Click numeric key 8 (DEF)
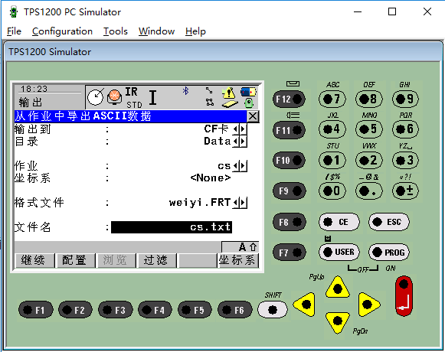The width and height of the screenshot is (445, 352). (369, 99)
